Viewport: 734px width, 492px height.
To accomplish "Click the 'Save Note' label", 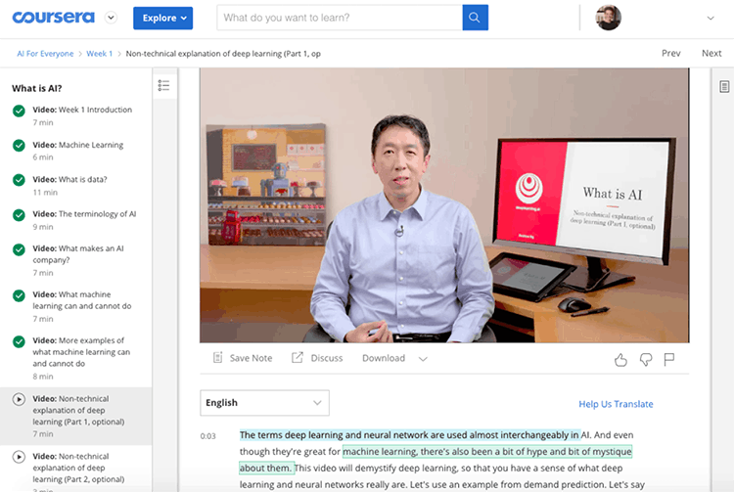I will [251, 358].
